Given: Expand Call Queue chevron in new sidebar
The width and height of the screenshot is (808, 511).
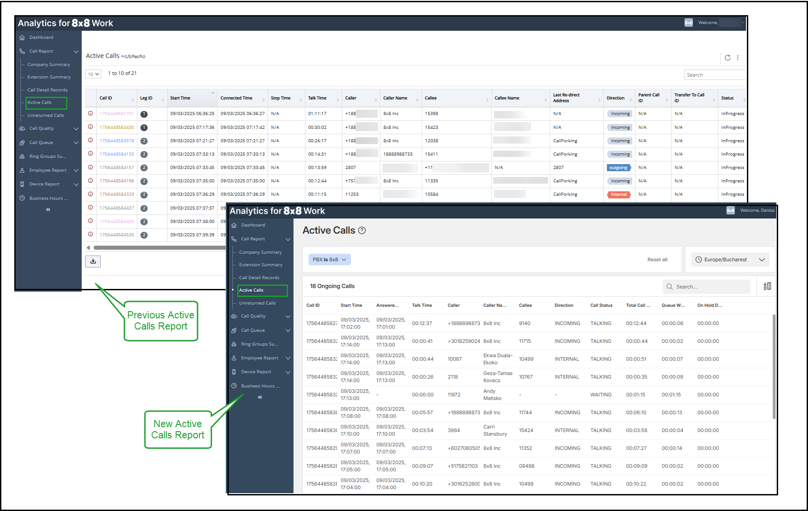Looking at the screenshot, I should tap(288, 330).
